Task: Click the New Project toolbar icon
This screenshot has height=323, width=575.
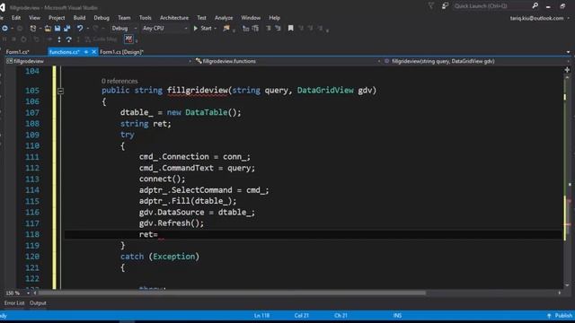Action: pos(33,28)
